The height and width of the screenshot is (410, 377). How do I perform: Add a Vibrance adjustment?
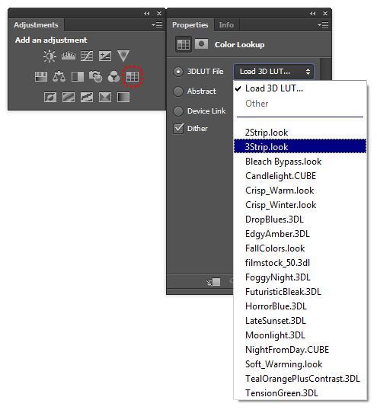click(123, 56)
